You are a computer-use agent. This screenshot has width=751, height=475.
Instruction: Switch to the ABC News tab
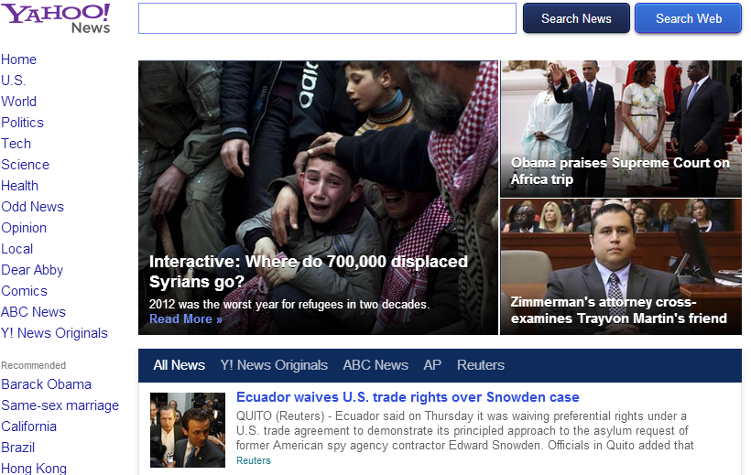[x=375, y=365]
